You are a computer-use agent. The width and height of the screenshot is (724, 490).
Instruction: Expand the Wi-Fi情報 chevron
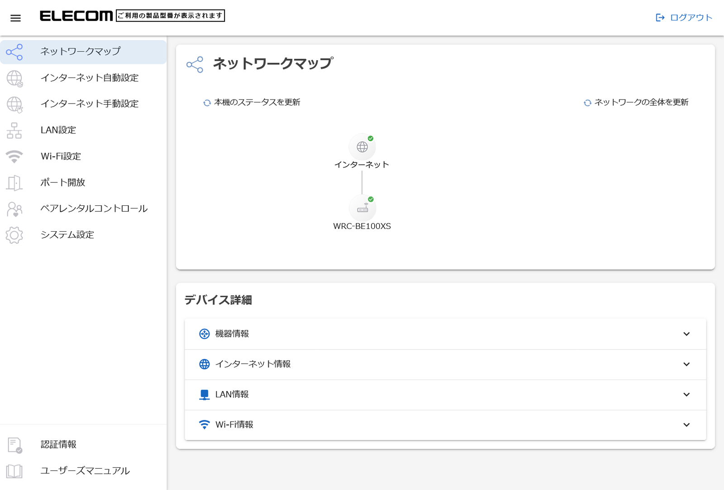(x=686, y=425)
